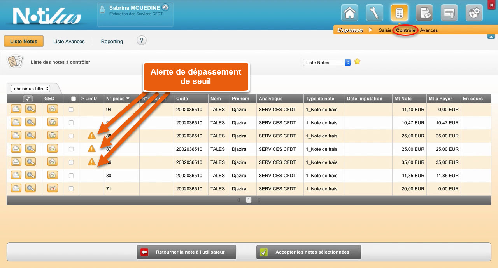Click magnifier icon for note 94

coord(30,110)
